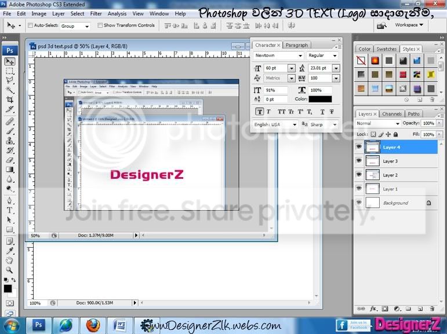Click the black text Color swatch
The image size is (447, 334).
coord(320,99)
